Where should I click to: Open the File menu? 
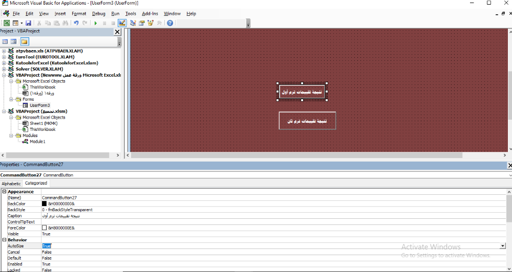click(16, 14)
